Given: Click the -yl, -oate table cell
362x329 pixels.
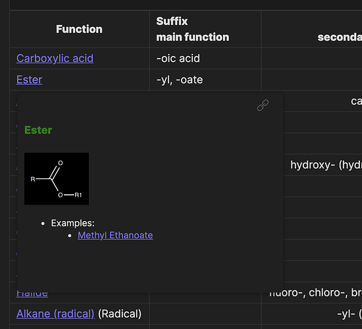Looking at the screenshot, I should (205, 80).
